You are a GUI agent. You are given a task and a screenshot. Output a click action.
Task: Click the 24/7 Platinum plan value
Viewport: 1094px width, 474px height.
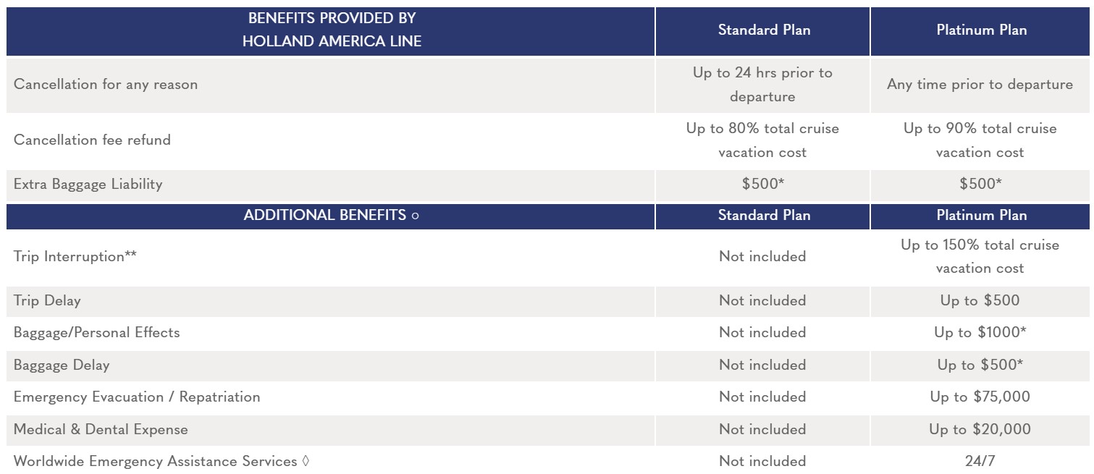(x=980, y=462)
